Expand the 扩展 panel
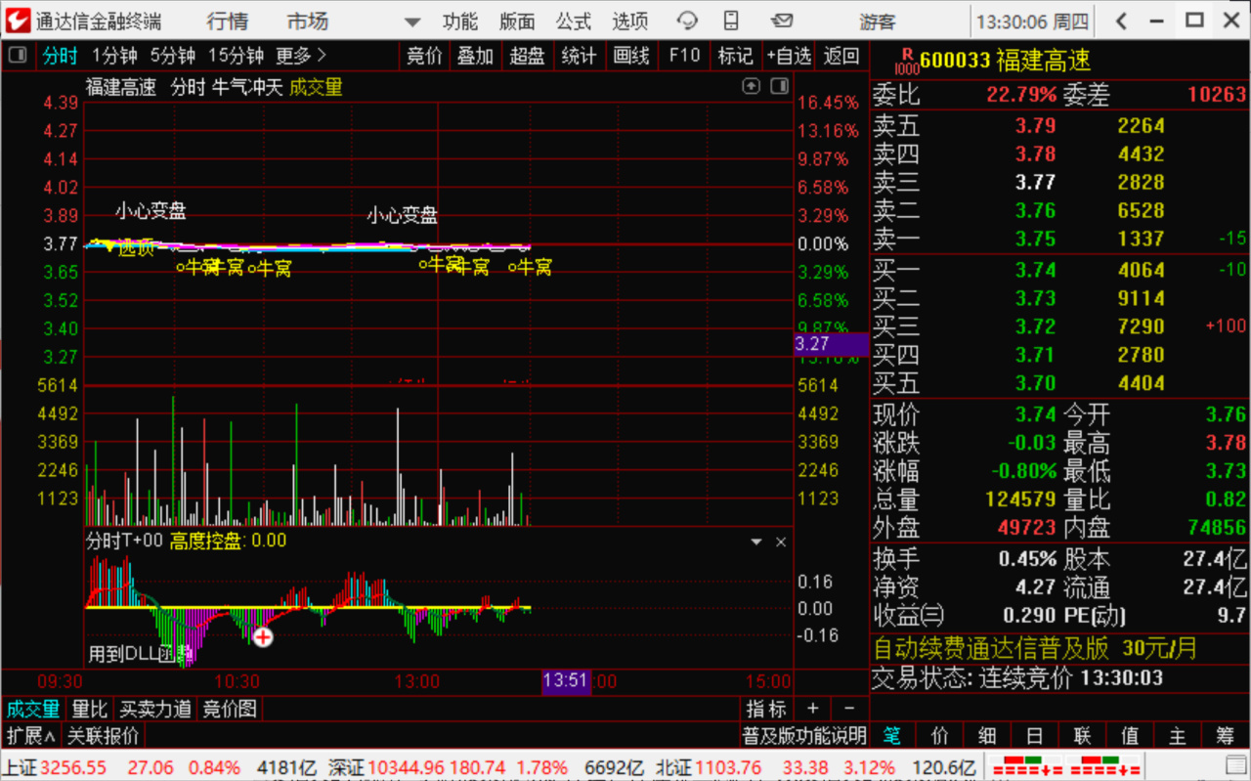 (31, 735)
